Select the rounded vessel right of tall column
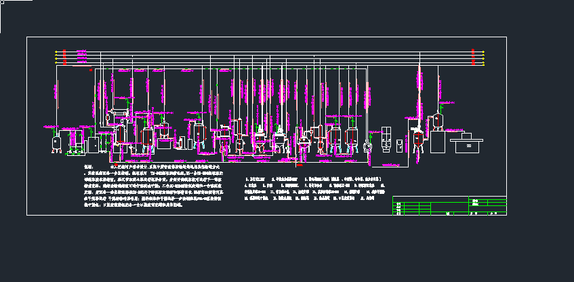This screenshot has height=282, width=574. point(438,121)
